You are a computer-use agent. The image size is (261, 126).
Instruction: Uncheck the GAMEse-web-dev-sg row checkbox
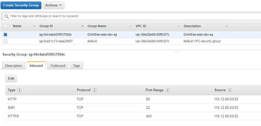click(5, 35)
